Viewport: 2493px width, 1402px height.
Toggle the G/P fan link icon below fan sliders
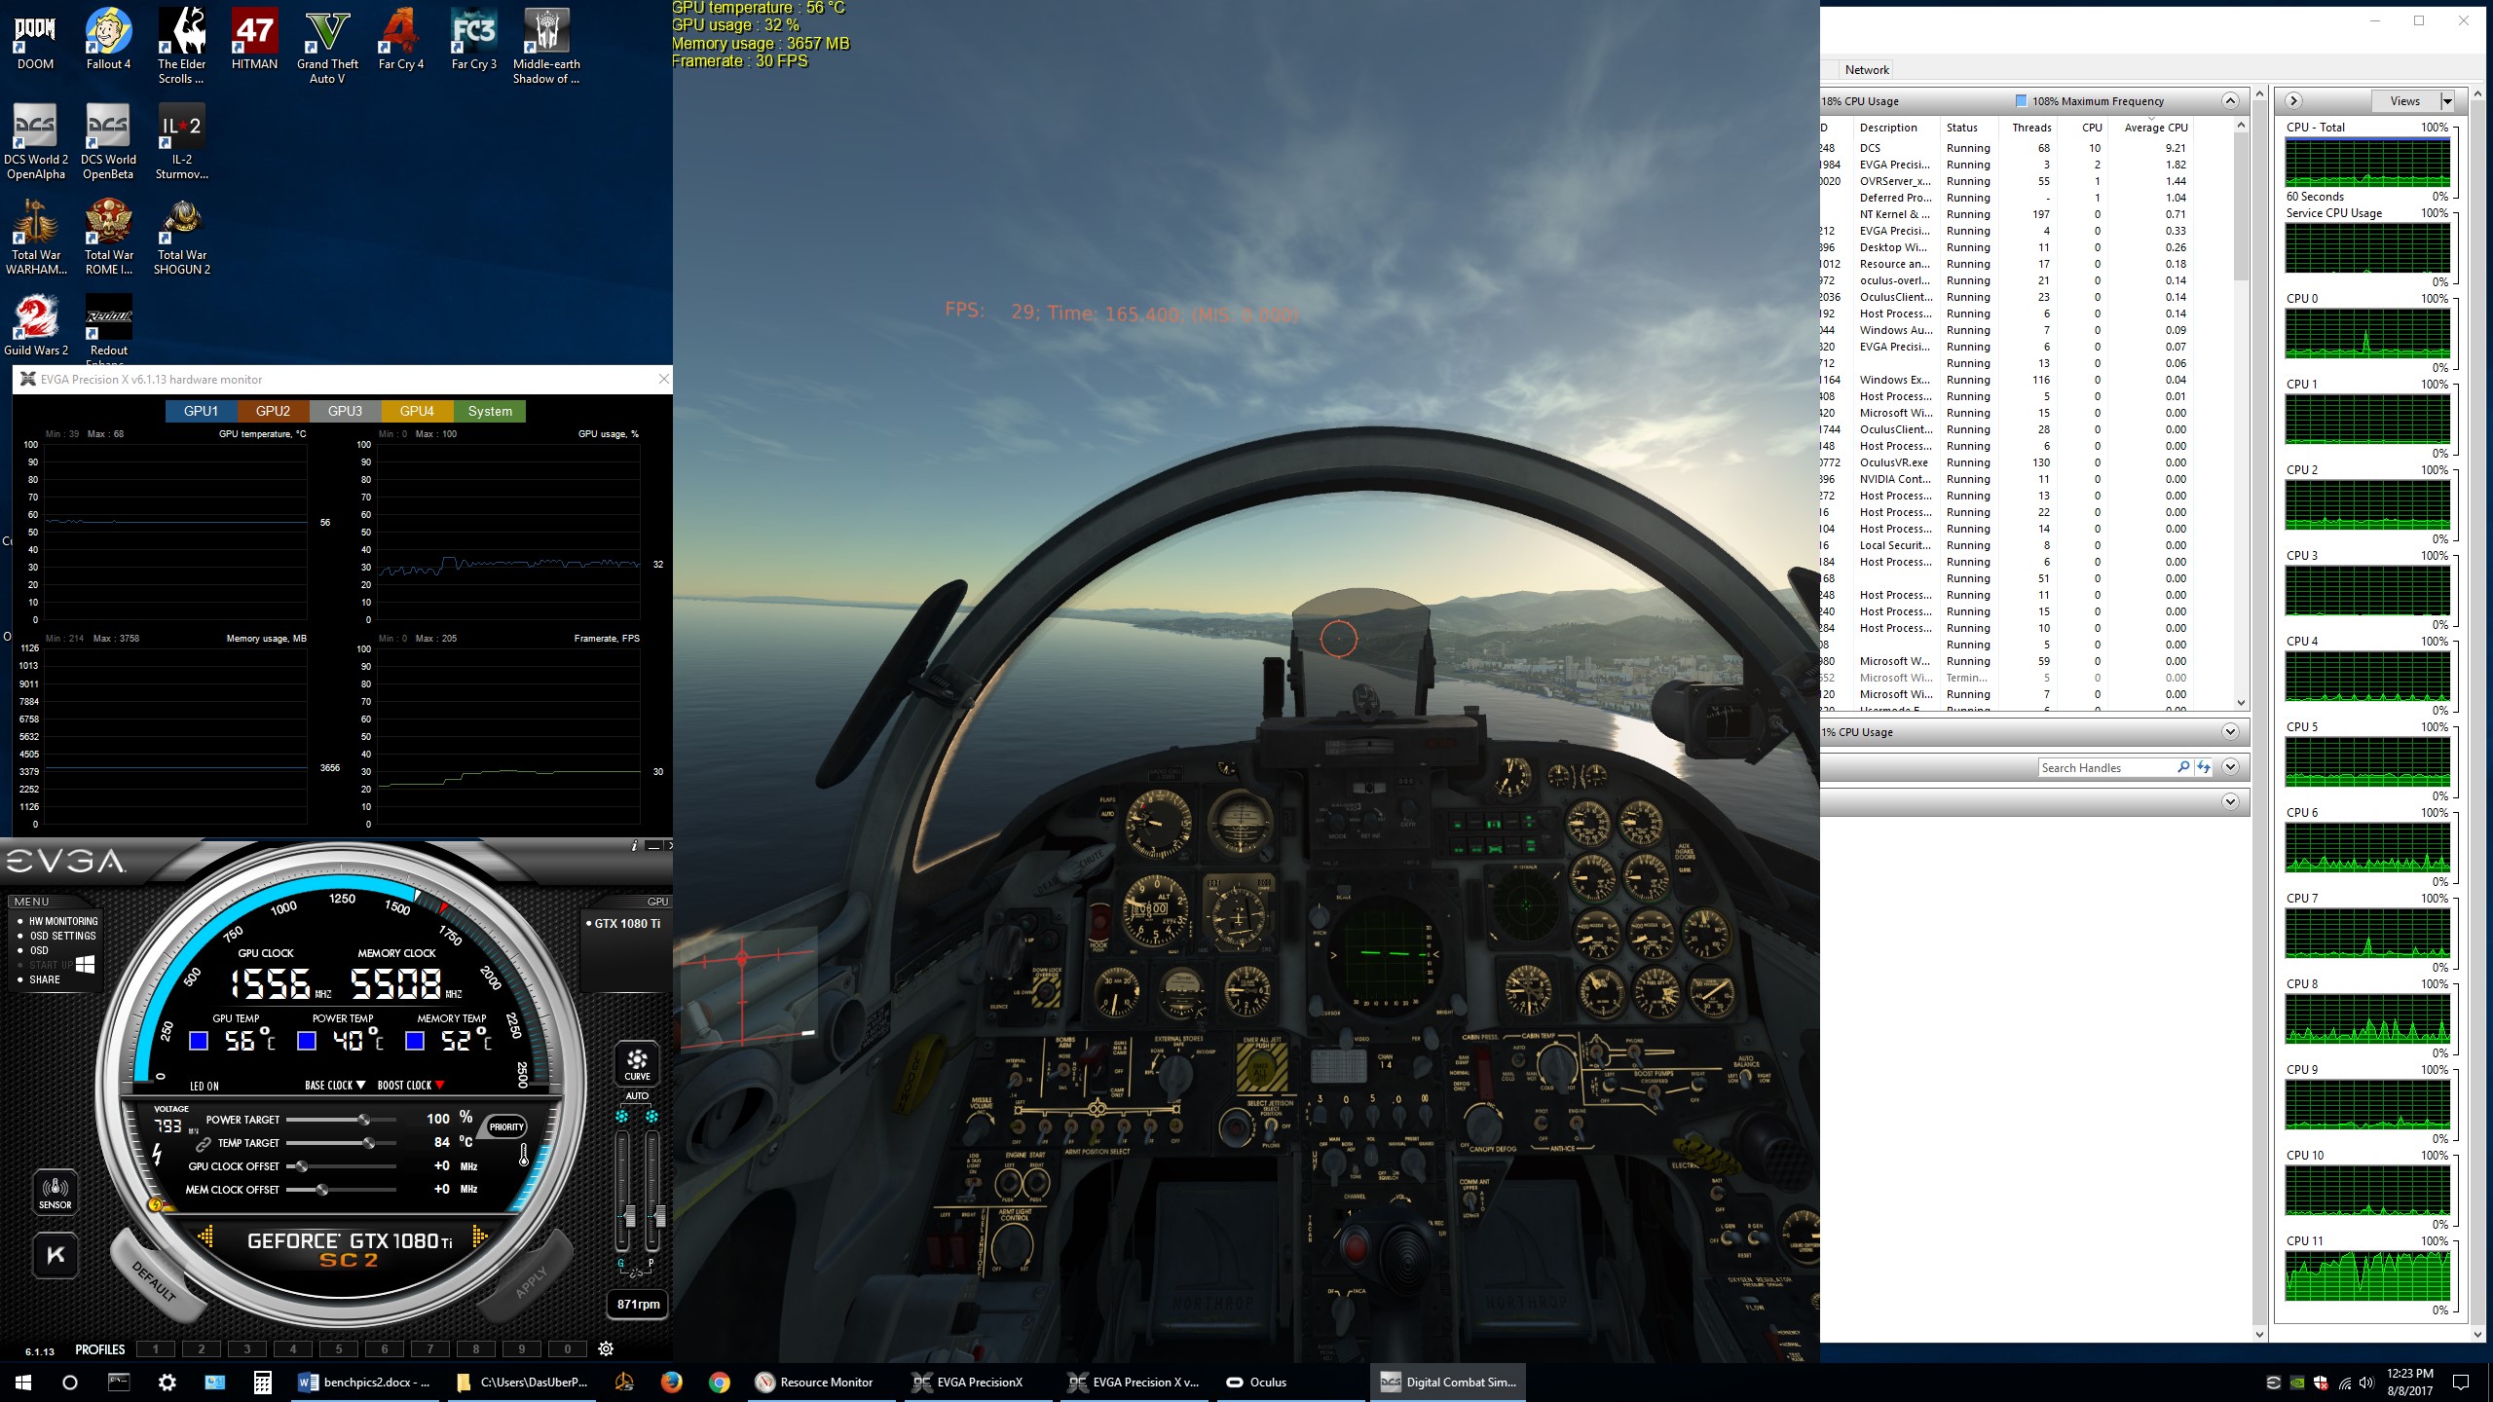pos(636,1272)
